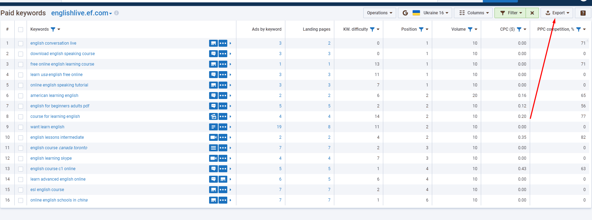Open landing pages count 8 for want learn english
Viewport: 592px width, 220px height.
(x=329, y=127)
